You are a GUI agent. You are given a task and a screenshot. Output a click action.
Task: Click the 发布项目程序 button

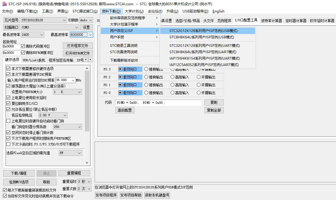pos(106,195)
